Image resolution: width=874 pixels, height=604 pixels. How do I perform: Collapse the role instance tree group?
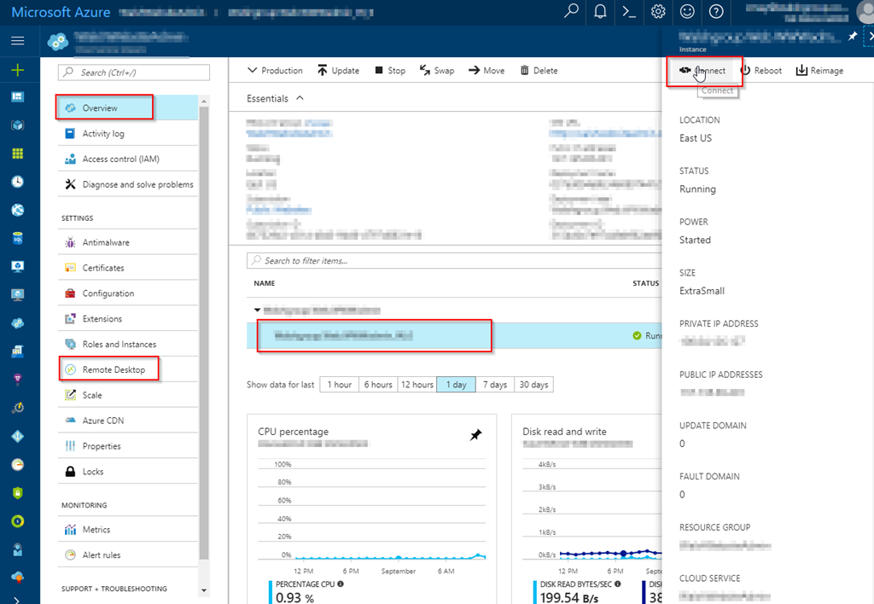point(258,311)
